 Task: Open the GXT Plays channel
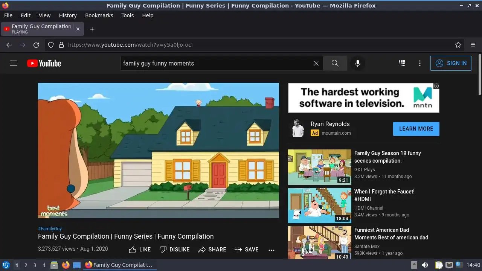[365, 170]
